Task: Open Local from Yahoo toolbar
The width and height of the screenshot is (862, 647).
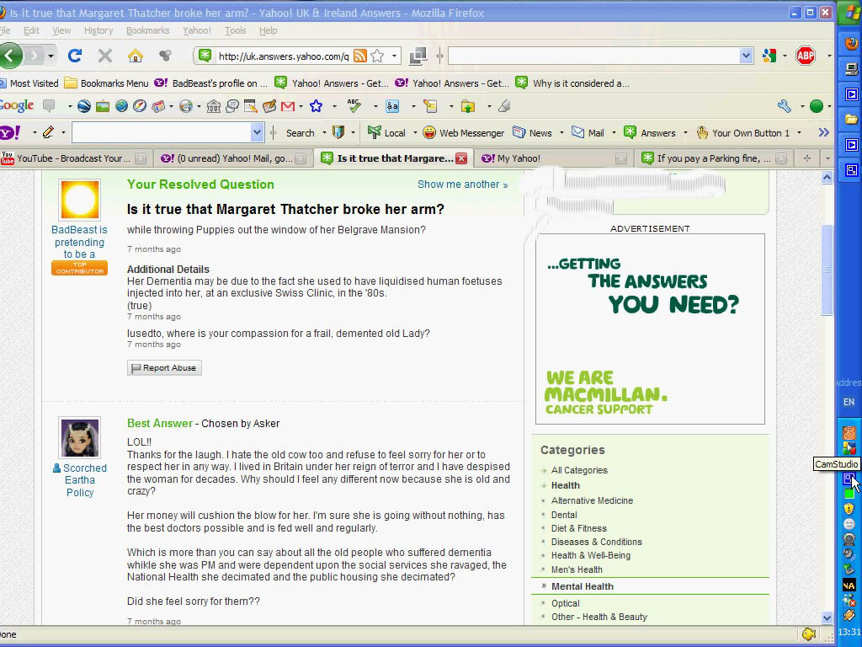Action: [386, 132]
